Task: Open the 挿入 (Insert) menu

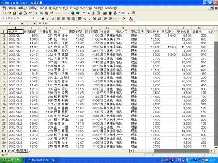Action: coord(43,8)
